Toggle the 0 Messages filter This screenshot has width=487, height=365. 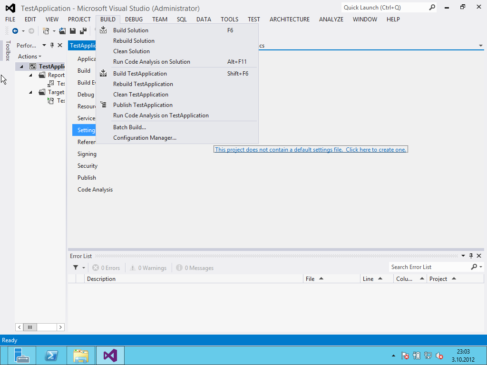click(195, 268)
